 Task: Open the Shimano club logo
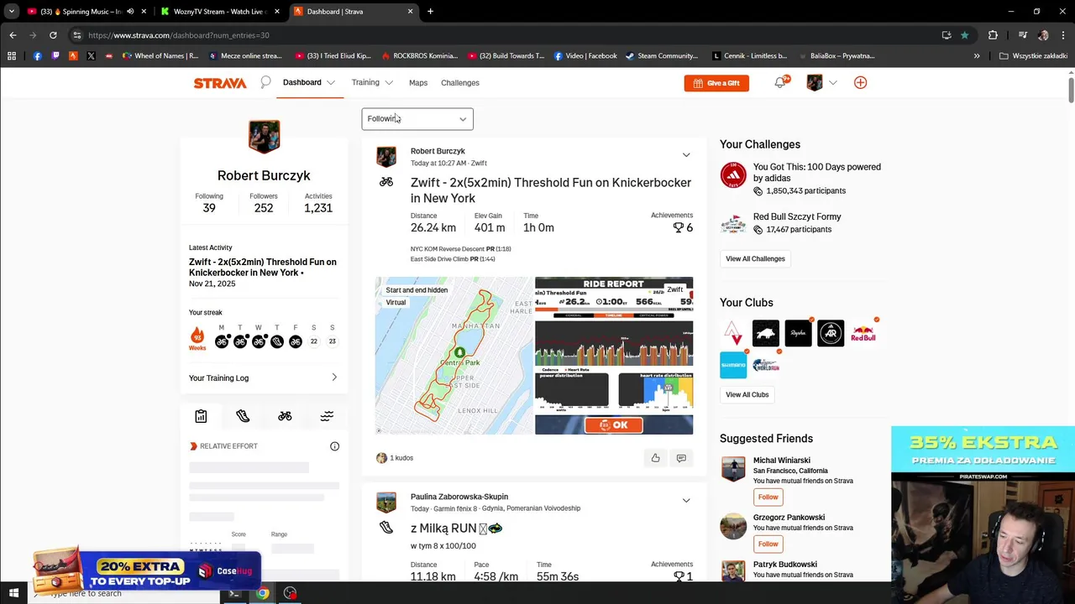point(733,366)
